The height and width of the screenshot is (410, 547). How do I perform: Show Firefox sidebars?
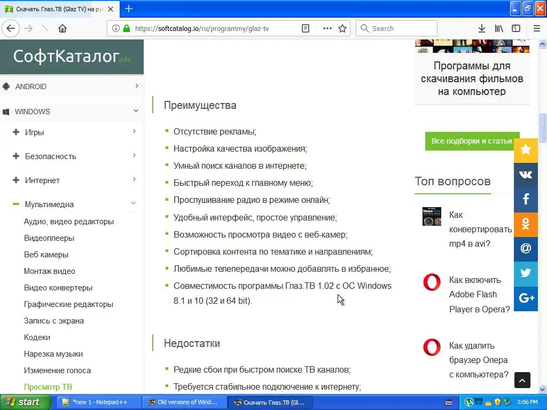click(x=516, y=28)
